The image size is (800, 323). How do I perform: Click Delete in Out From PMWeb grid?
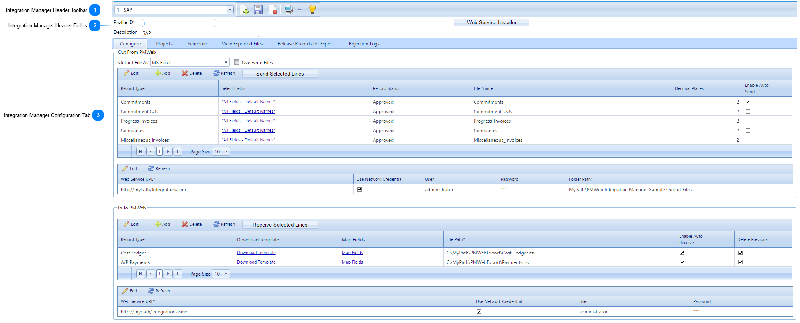192,73
